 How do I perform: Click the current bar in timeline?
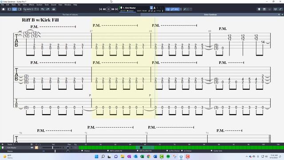click(141, 148)
